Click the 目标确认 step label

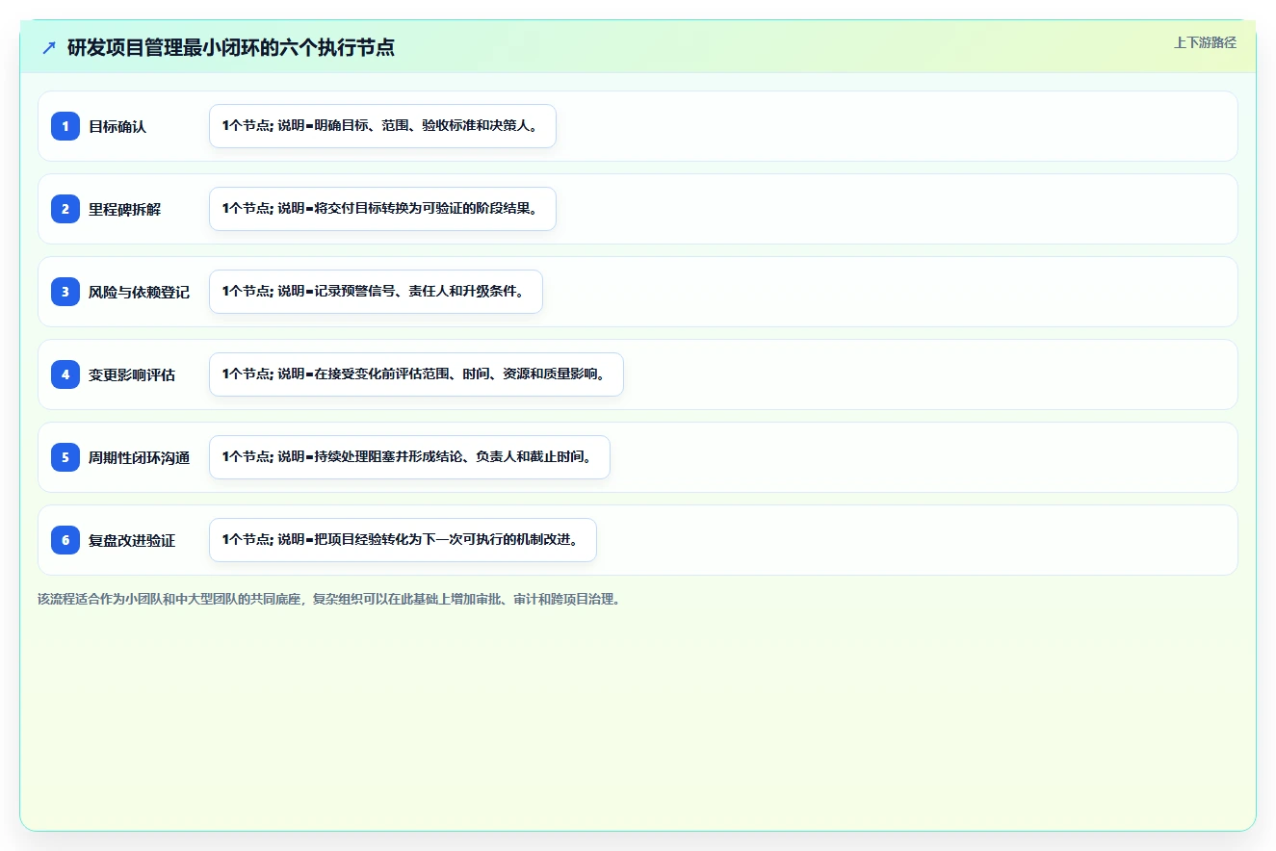tap(117, 126)
